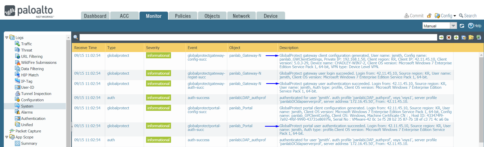Open App Scope Summary
Screen dimensions: 484x147
tap(29, 143)
